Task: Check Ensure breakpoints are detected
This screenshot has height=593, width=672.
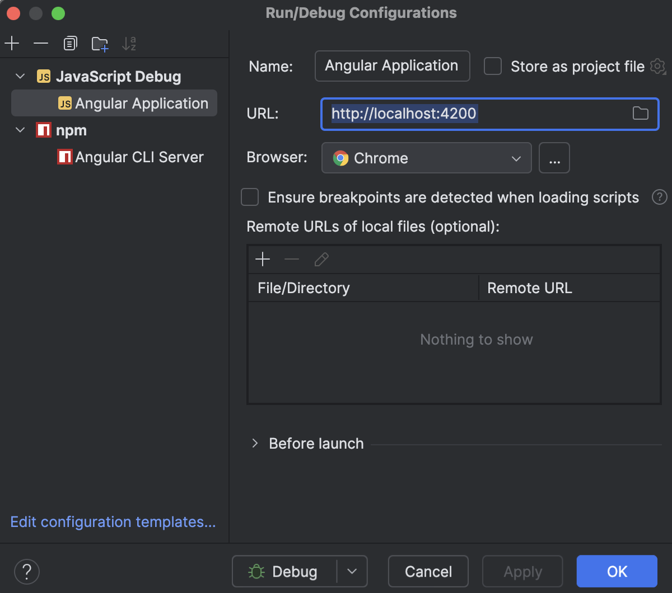Action: [x=250, y=197]
